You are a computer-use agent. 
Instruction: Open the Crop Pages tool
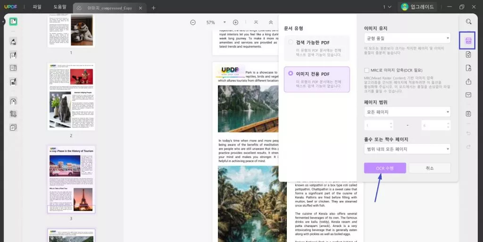(13, 114)
